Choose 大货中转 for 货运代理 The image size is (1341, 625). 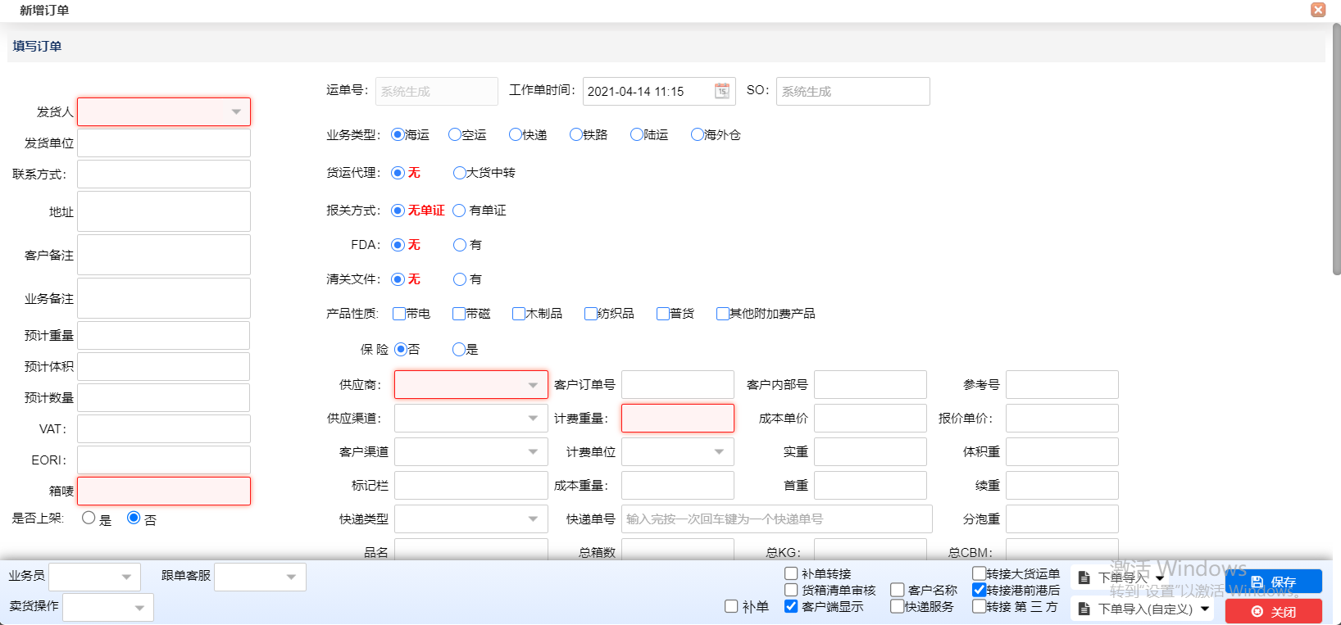pos(460,173)
